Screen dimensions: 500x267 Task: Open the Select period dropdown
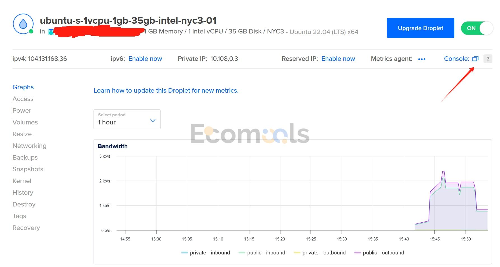click(127, 119)
